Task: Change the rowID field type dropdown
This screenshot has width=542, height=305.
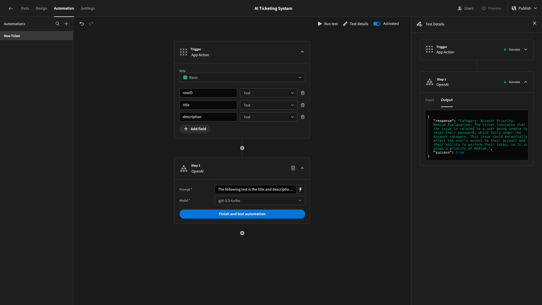Action: point(268,93)
